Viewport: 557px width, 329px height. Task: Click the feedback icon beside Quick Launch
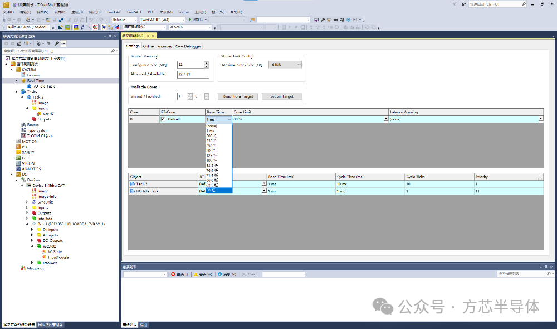[x=464, y=4]
